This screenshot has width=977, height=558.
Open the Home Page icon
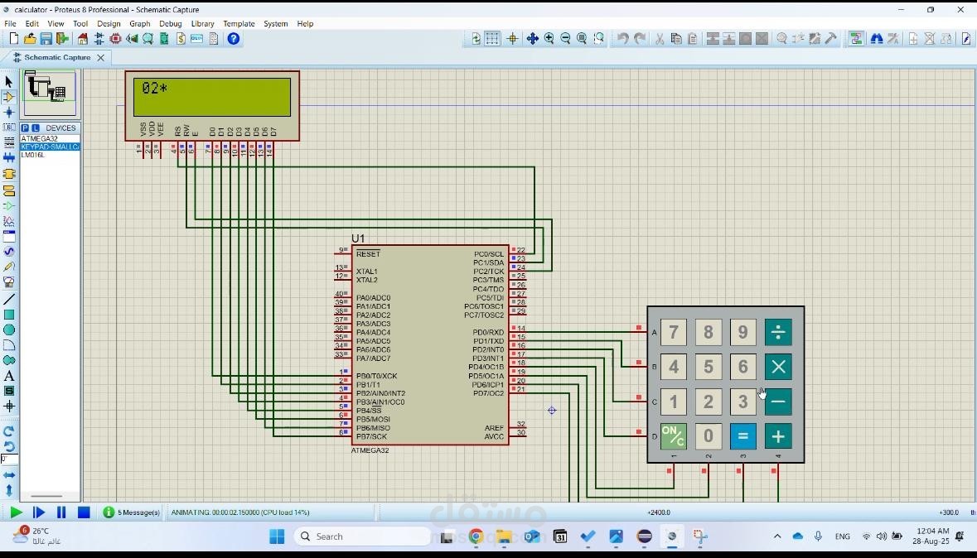(82, 39)
